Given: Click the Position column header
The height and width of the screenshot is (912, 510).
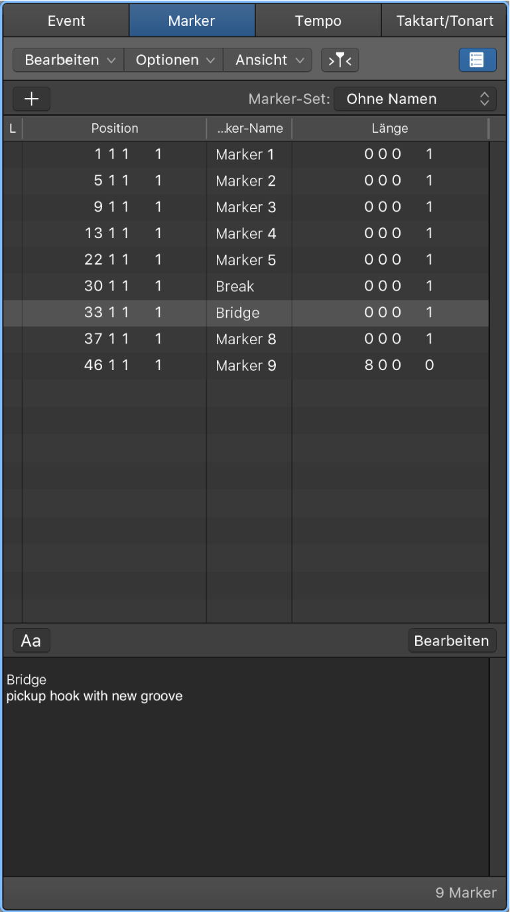Looking at the screenshot, I should click(x=115, y=129).
